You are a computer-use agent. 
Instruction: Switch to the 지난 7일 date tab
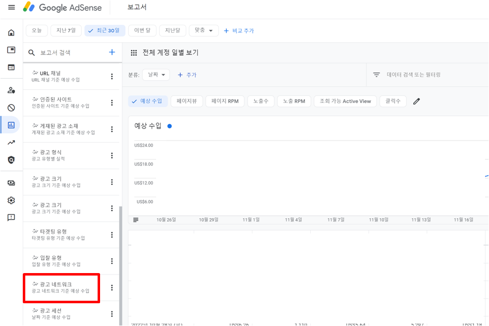[x=66, y=30]
